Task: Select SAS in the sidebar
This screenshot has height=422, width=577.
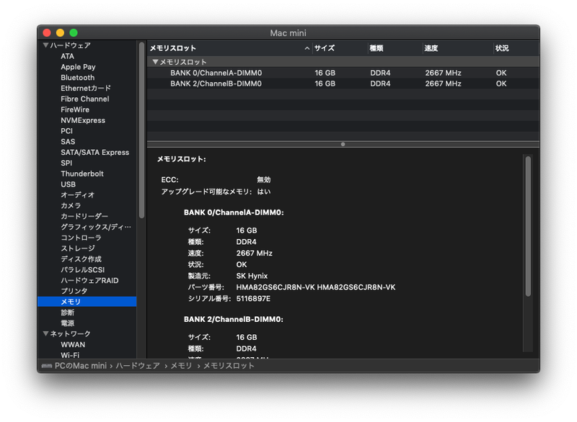Action: (68, 141)
